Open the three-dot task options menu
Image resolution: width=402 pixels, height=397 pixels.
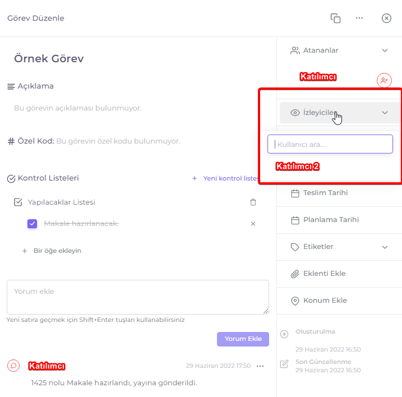pyautogui.click(x=359, y=18)
